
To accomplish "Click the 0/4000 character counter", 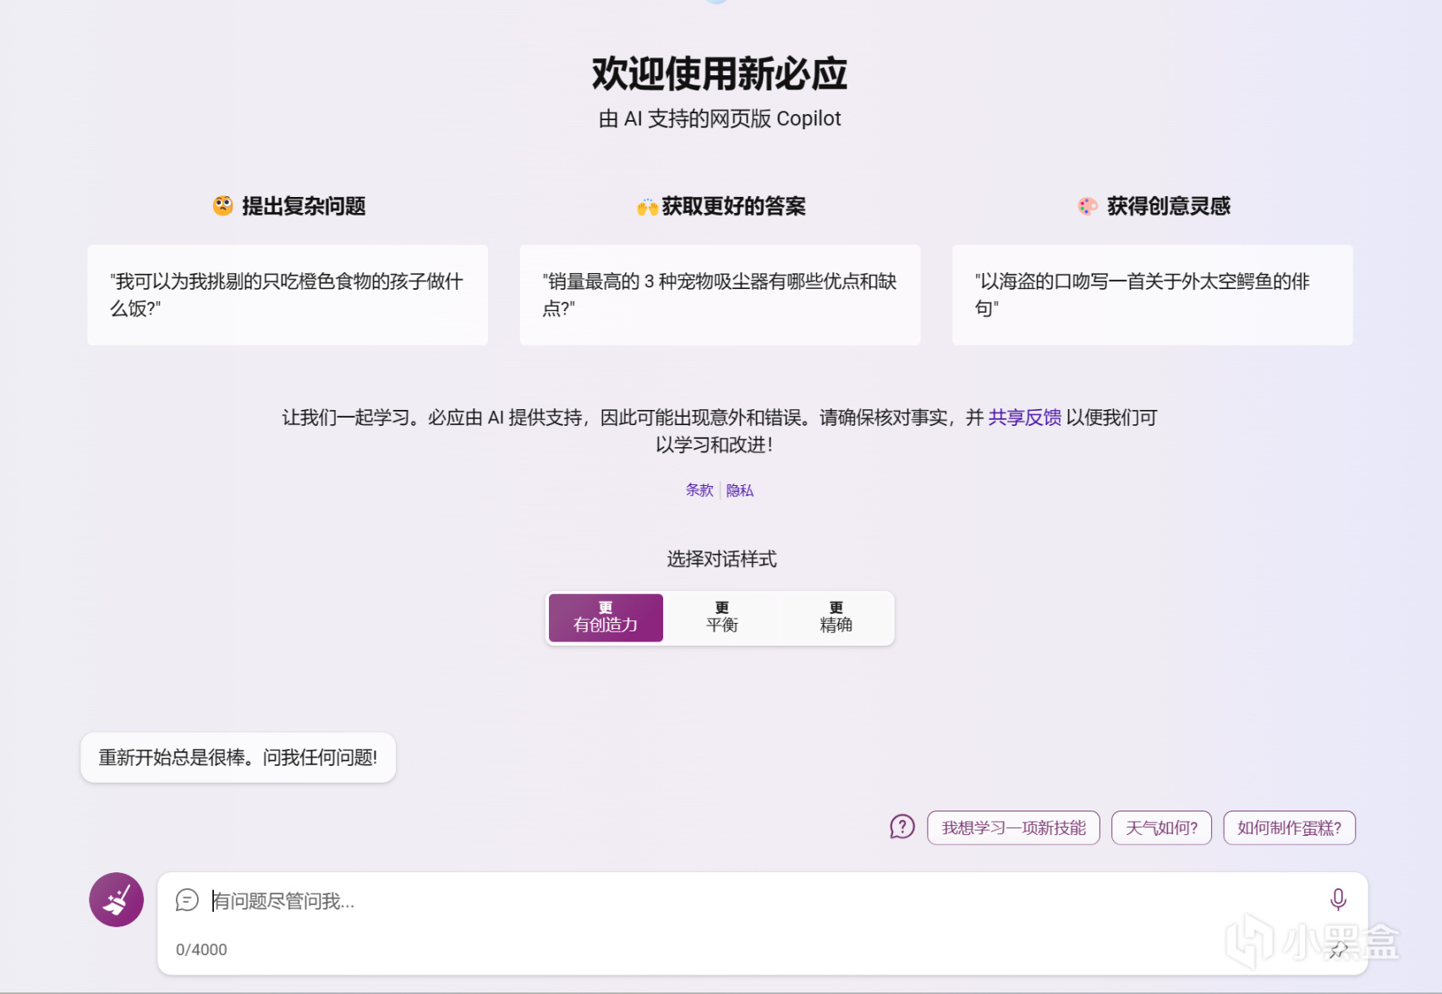I will [201, 949].
